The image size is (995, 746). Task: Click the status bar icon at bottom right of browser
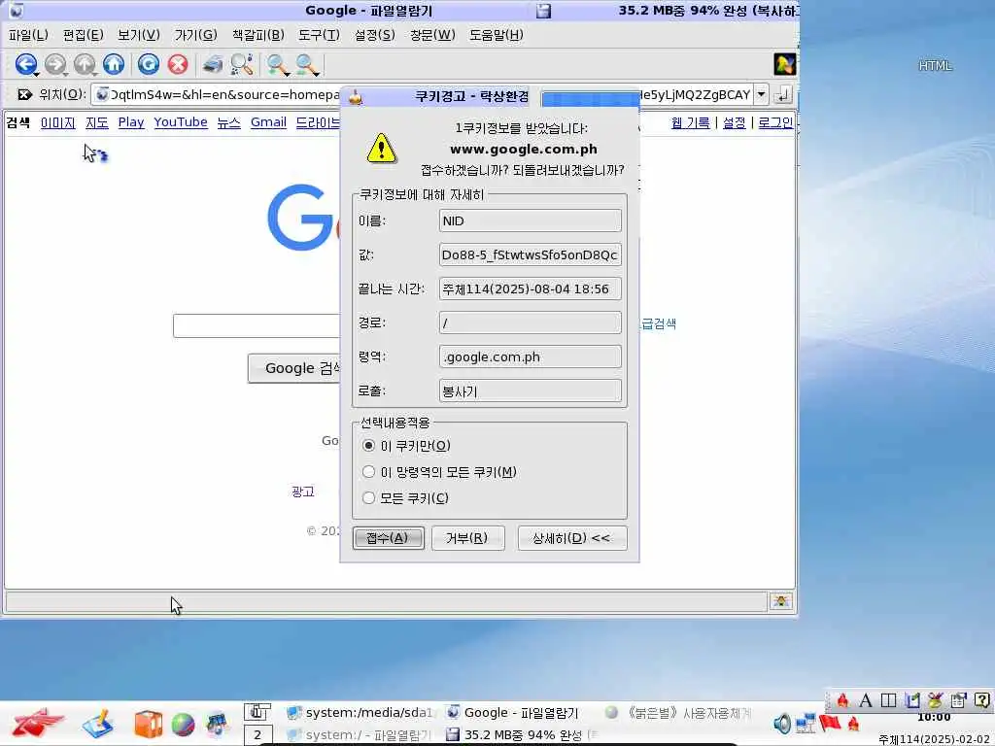point(781,600)
